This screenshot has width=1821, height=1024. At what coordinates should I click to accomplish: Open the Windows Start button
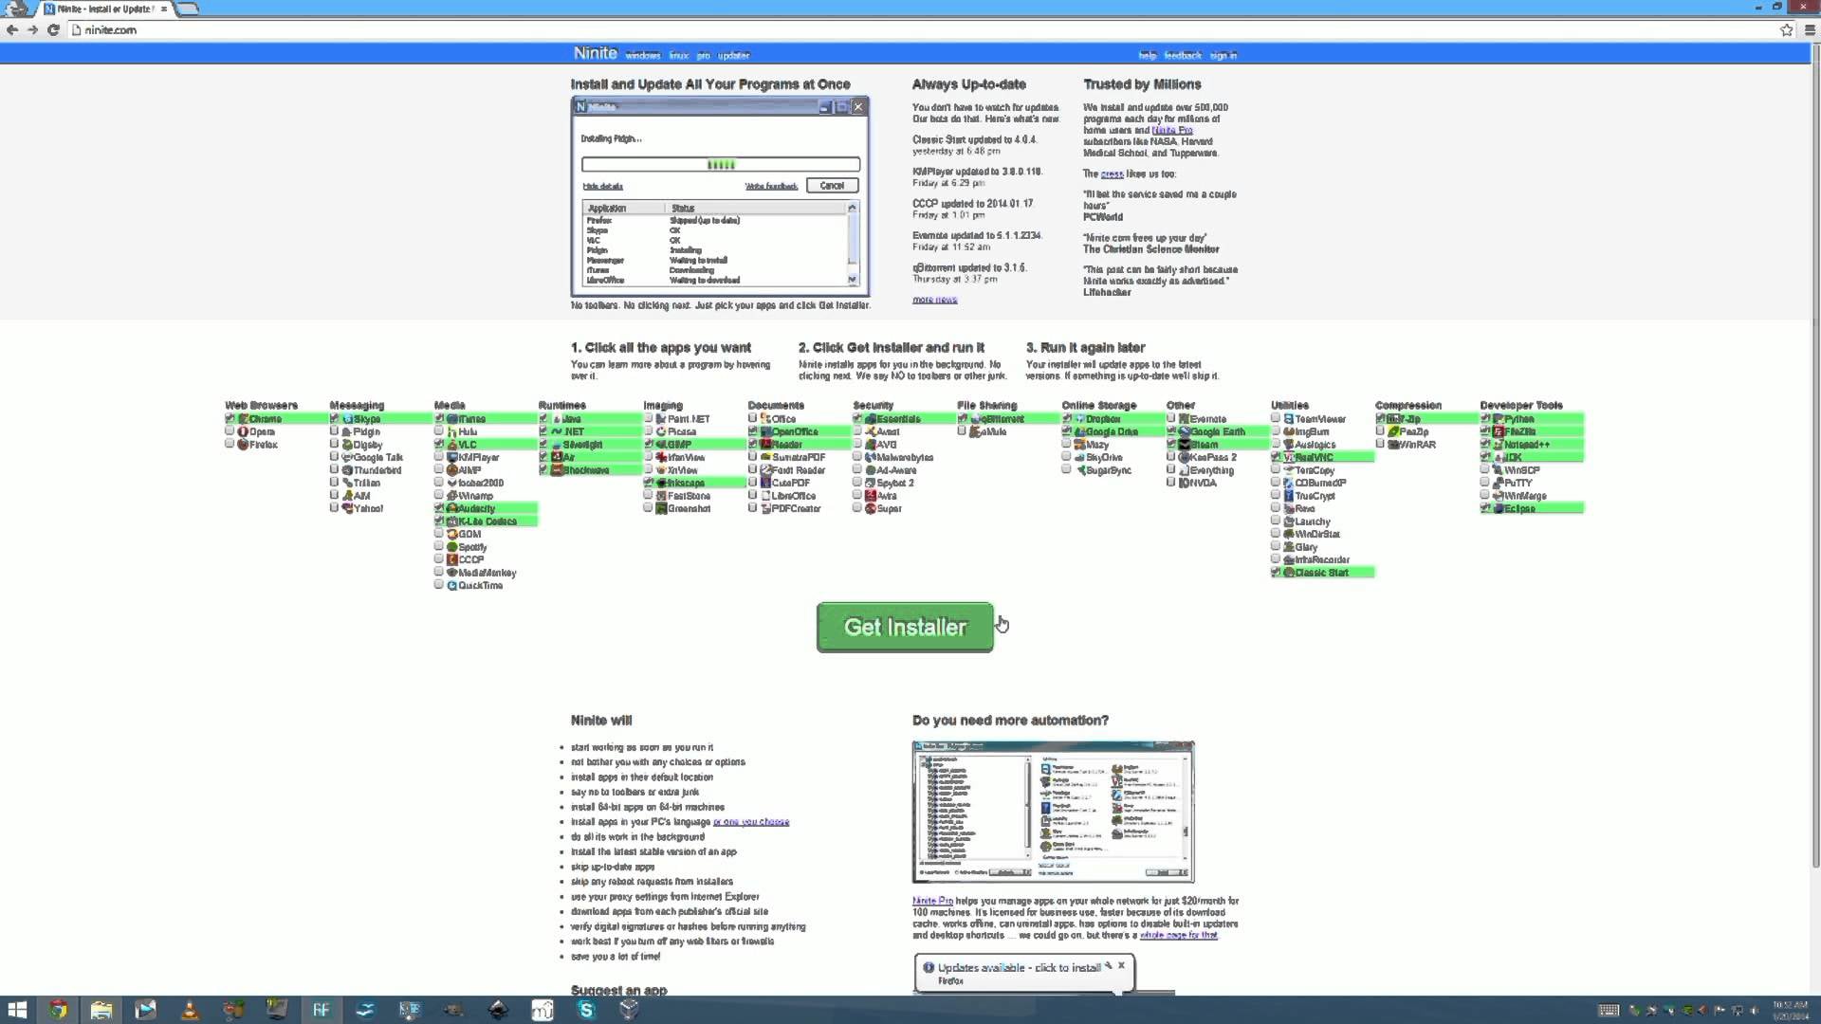pos(17,1010)
